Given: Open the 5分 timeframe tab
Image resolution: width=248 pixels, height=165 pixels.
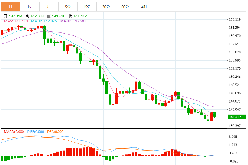Looking at the screenshot, I should point(68,7).
